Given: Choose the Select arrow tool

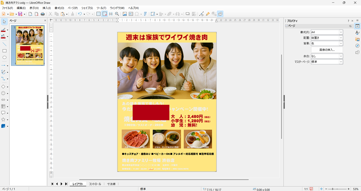Looking at the screenshot, I should pyautogui.click(x=4, y=22).
